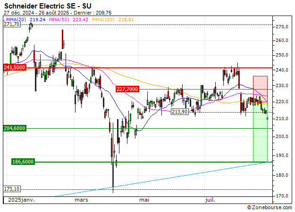The image size is (295, 212).
Task: Click the 271,70 high price label
Action: (12, 24)
